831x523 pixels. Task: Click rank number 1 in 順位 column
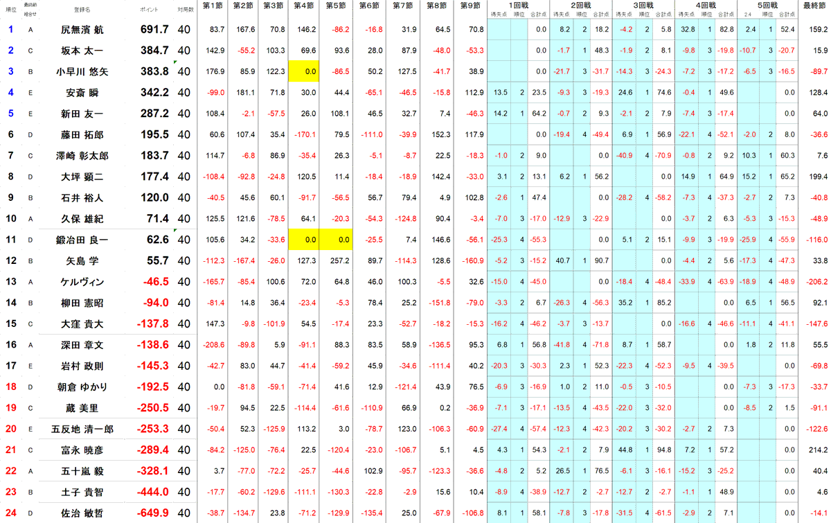point(10,29)
